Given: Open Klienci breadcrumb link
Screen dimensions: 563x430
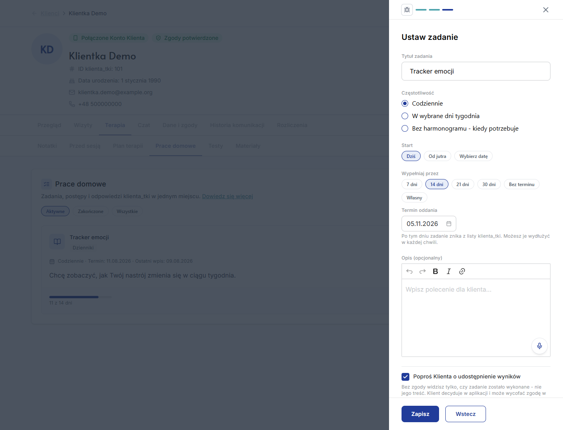Looking at the screenshot, I should coord(50,13).
